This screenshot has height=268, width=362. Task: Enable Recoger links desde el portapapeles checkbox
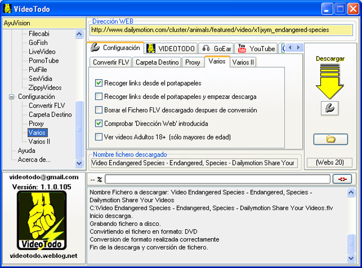pyautogui.click(x=99, y=83)
